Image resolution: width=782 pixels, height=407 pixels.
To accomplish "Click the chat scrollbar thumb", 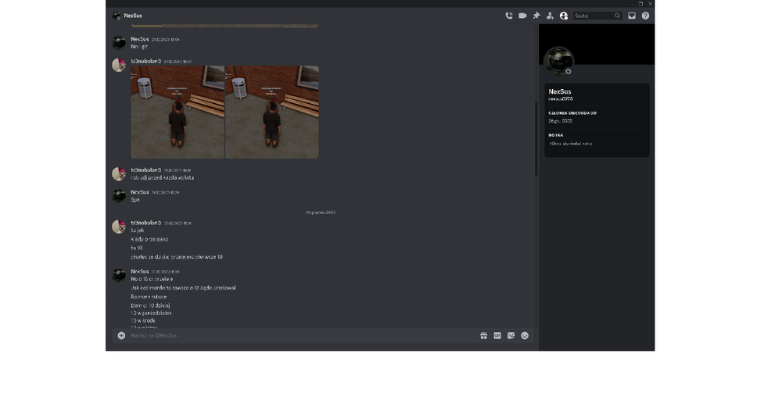I will [536, 138].
